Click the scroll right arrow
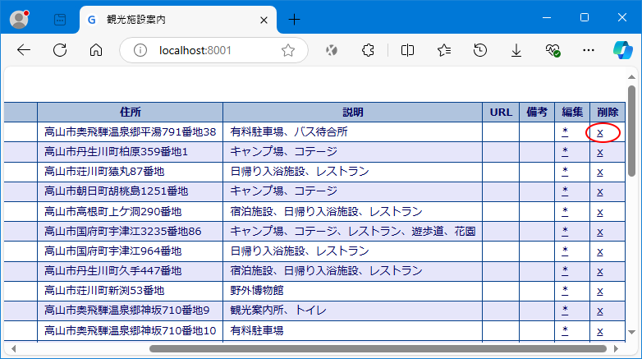The image size is (642, 359). 617,349
